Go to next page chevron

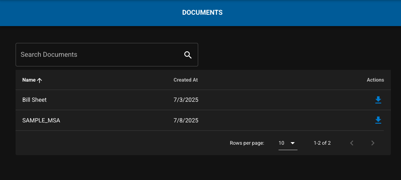373,143
